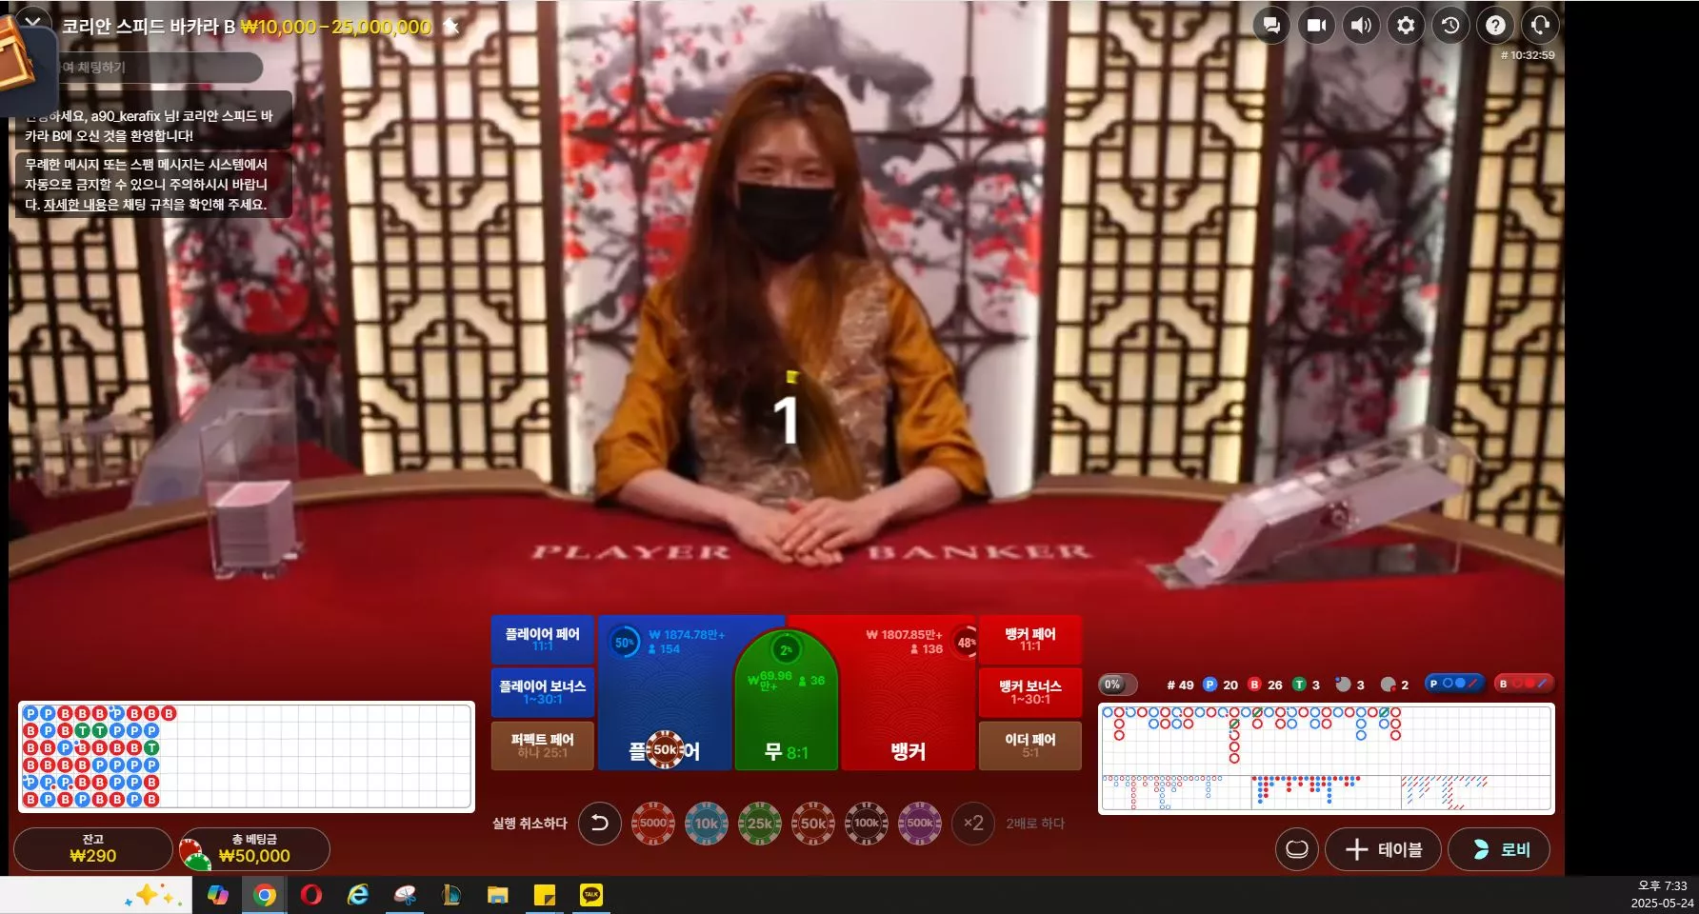Return to the 로비

click(x=1499, y=849)
